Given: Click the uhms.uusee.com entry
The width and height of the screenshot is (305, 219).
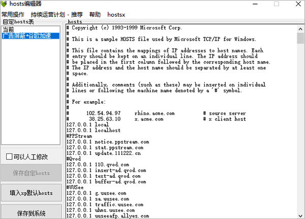Looking at the screenshot, I should (x=101, y=210).
